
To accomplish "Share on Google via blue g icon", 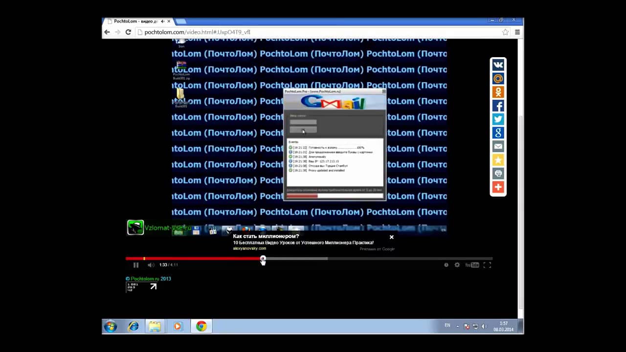I will point(498,133).
